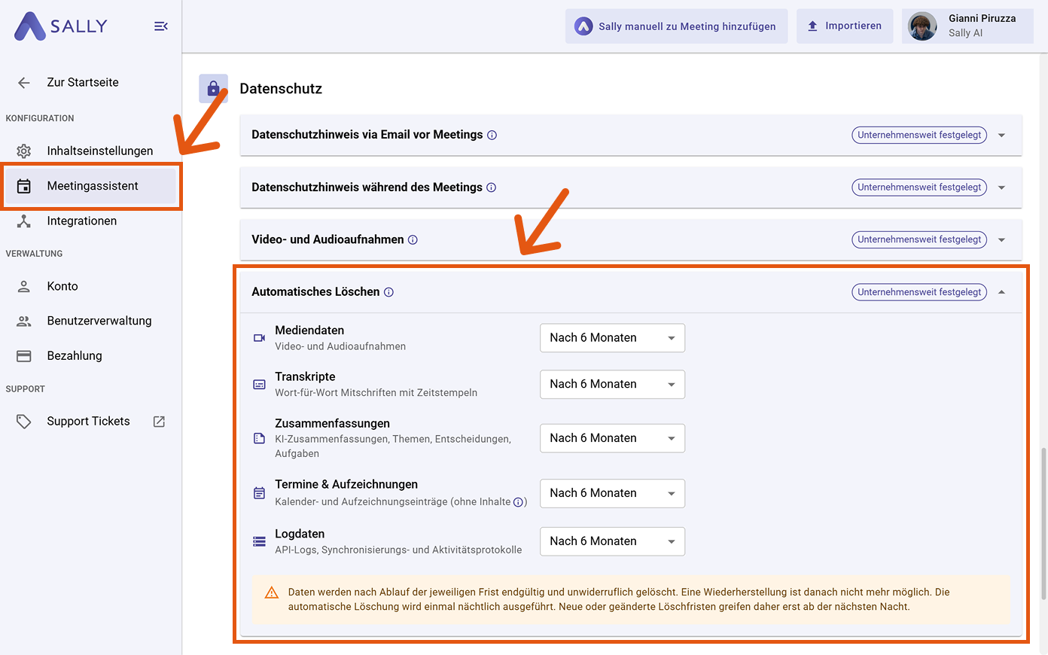Image resolution: width=1048 pixels, height=655 pixels.
Task: Go to Integrationen in the sidebar
Action: (x=81, y=221)
